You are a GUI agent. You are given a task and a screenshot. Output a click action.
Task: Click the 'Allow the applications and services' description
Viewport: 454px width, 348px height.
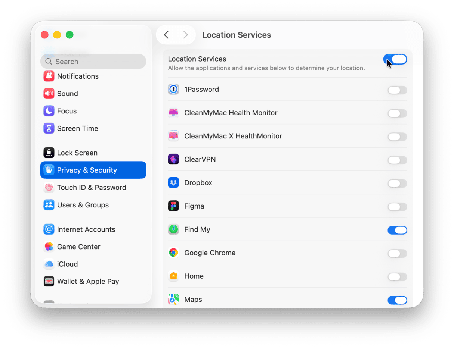point(266,68)
